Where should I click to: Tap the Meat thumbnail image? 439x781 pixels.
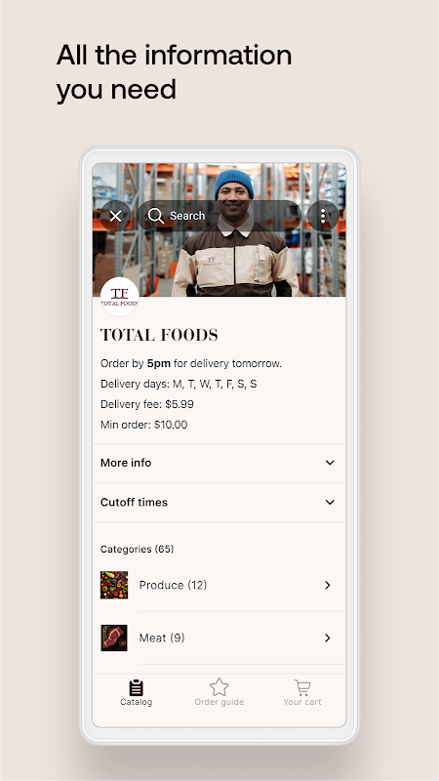coord(114,638)
